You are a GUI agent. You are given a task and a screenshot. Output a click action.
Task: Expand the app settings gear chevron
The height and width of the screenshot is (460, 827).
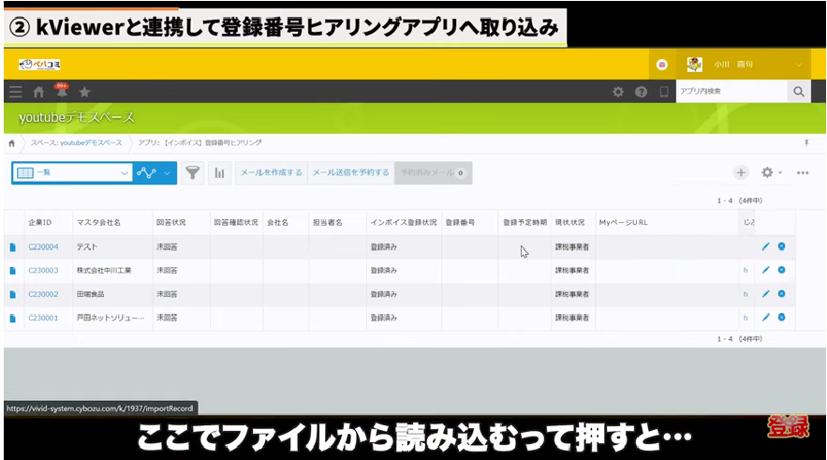click(780, 172)
